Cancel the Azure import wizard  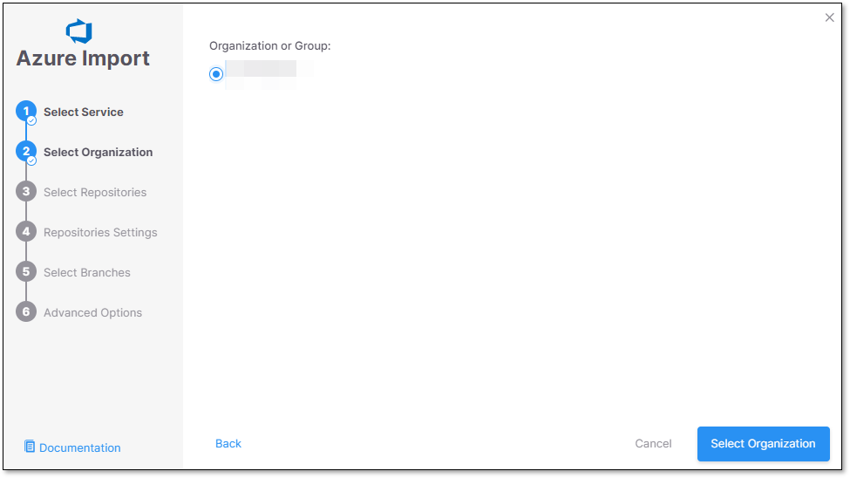[653, 444]
